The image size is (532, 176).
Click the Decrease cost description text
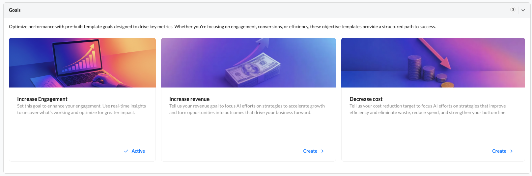[x=428, y=109]
